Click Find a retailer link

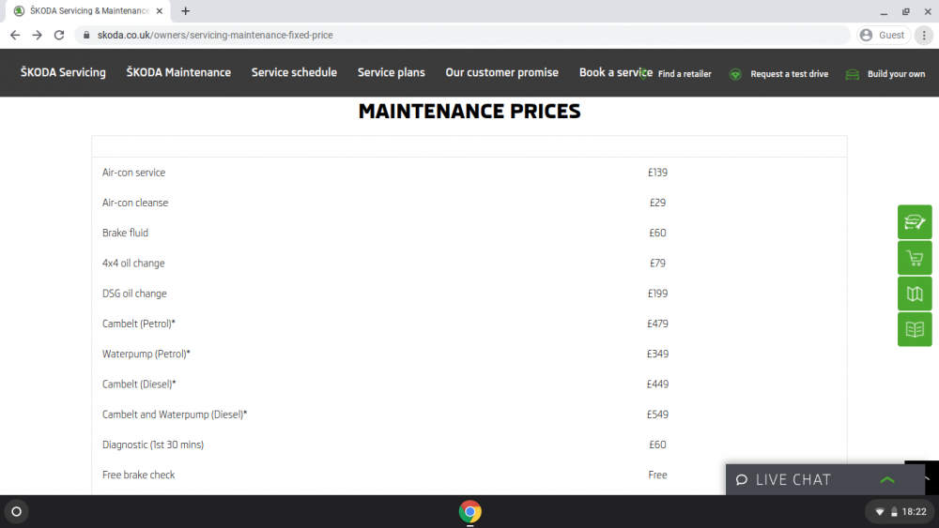[x=685, y=74]
